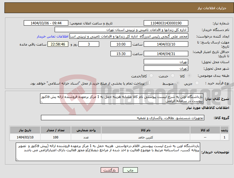Click the table date cell 1404/03/10

point(25,137)
